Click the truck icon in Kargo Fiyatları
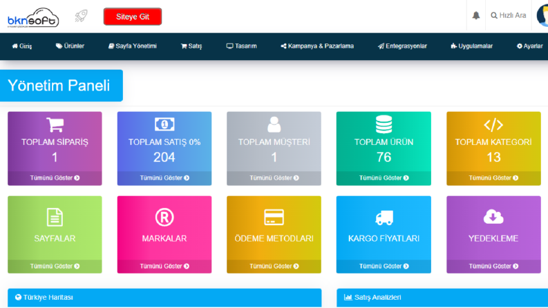 click(384, 218)
